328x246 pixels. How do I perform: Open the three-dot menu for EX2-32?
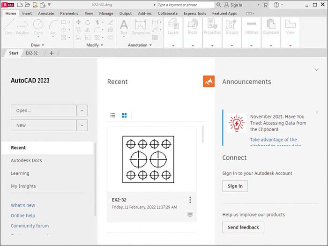tap(190, 200)
